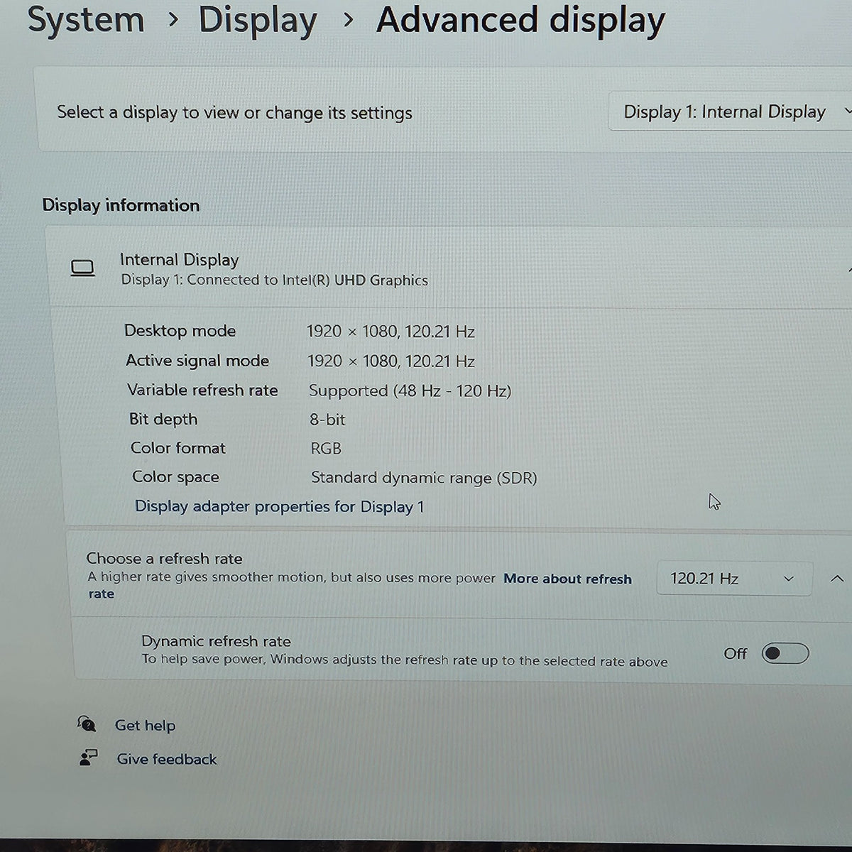Open the Display 1: Internal Display dropdown
The height and width of the screenshot is (852, 852).
point(731,111)
